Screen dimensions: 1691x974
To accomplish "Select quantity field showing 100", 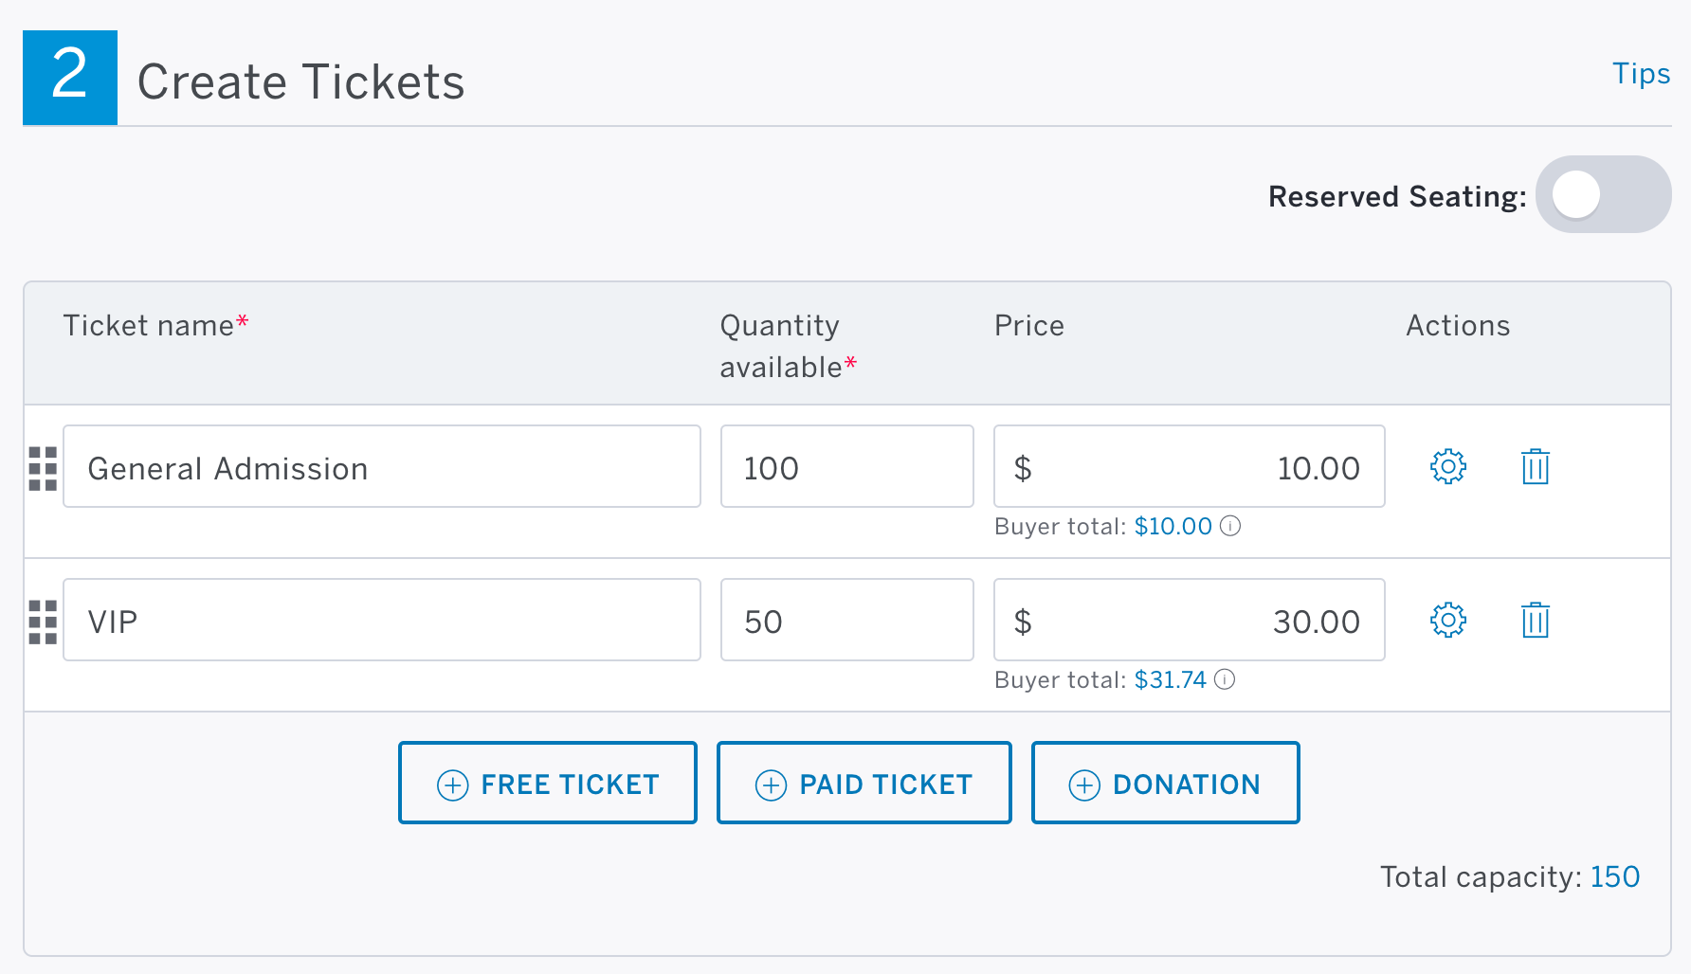I will [x=847, y=466].
